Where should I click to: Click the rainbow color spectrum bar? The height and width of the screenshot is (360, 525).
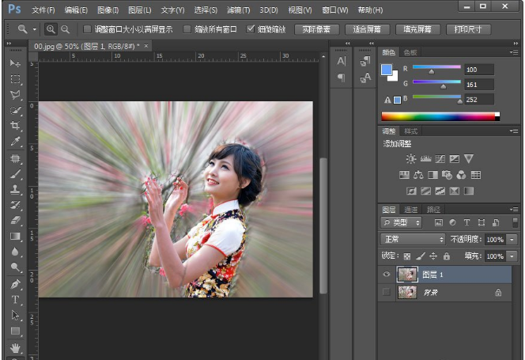(x=440, y=116)
